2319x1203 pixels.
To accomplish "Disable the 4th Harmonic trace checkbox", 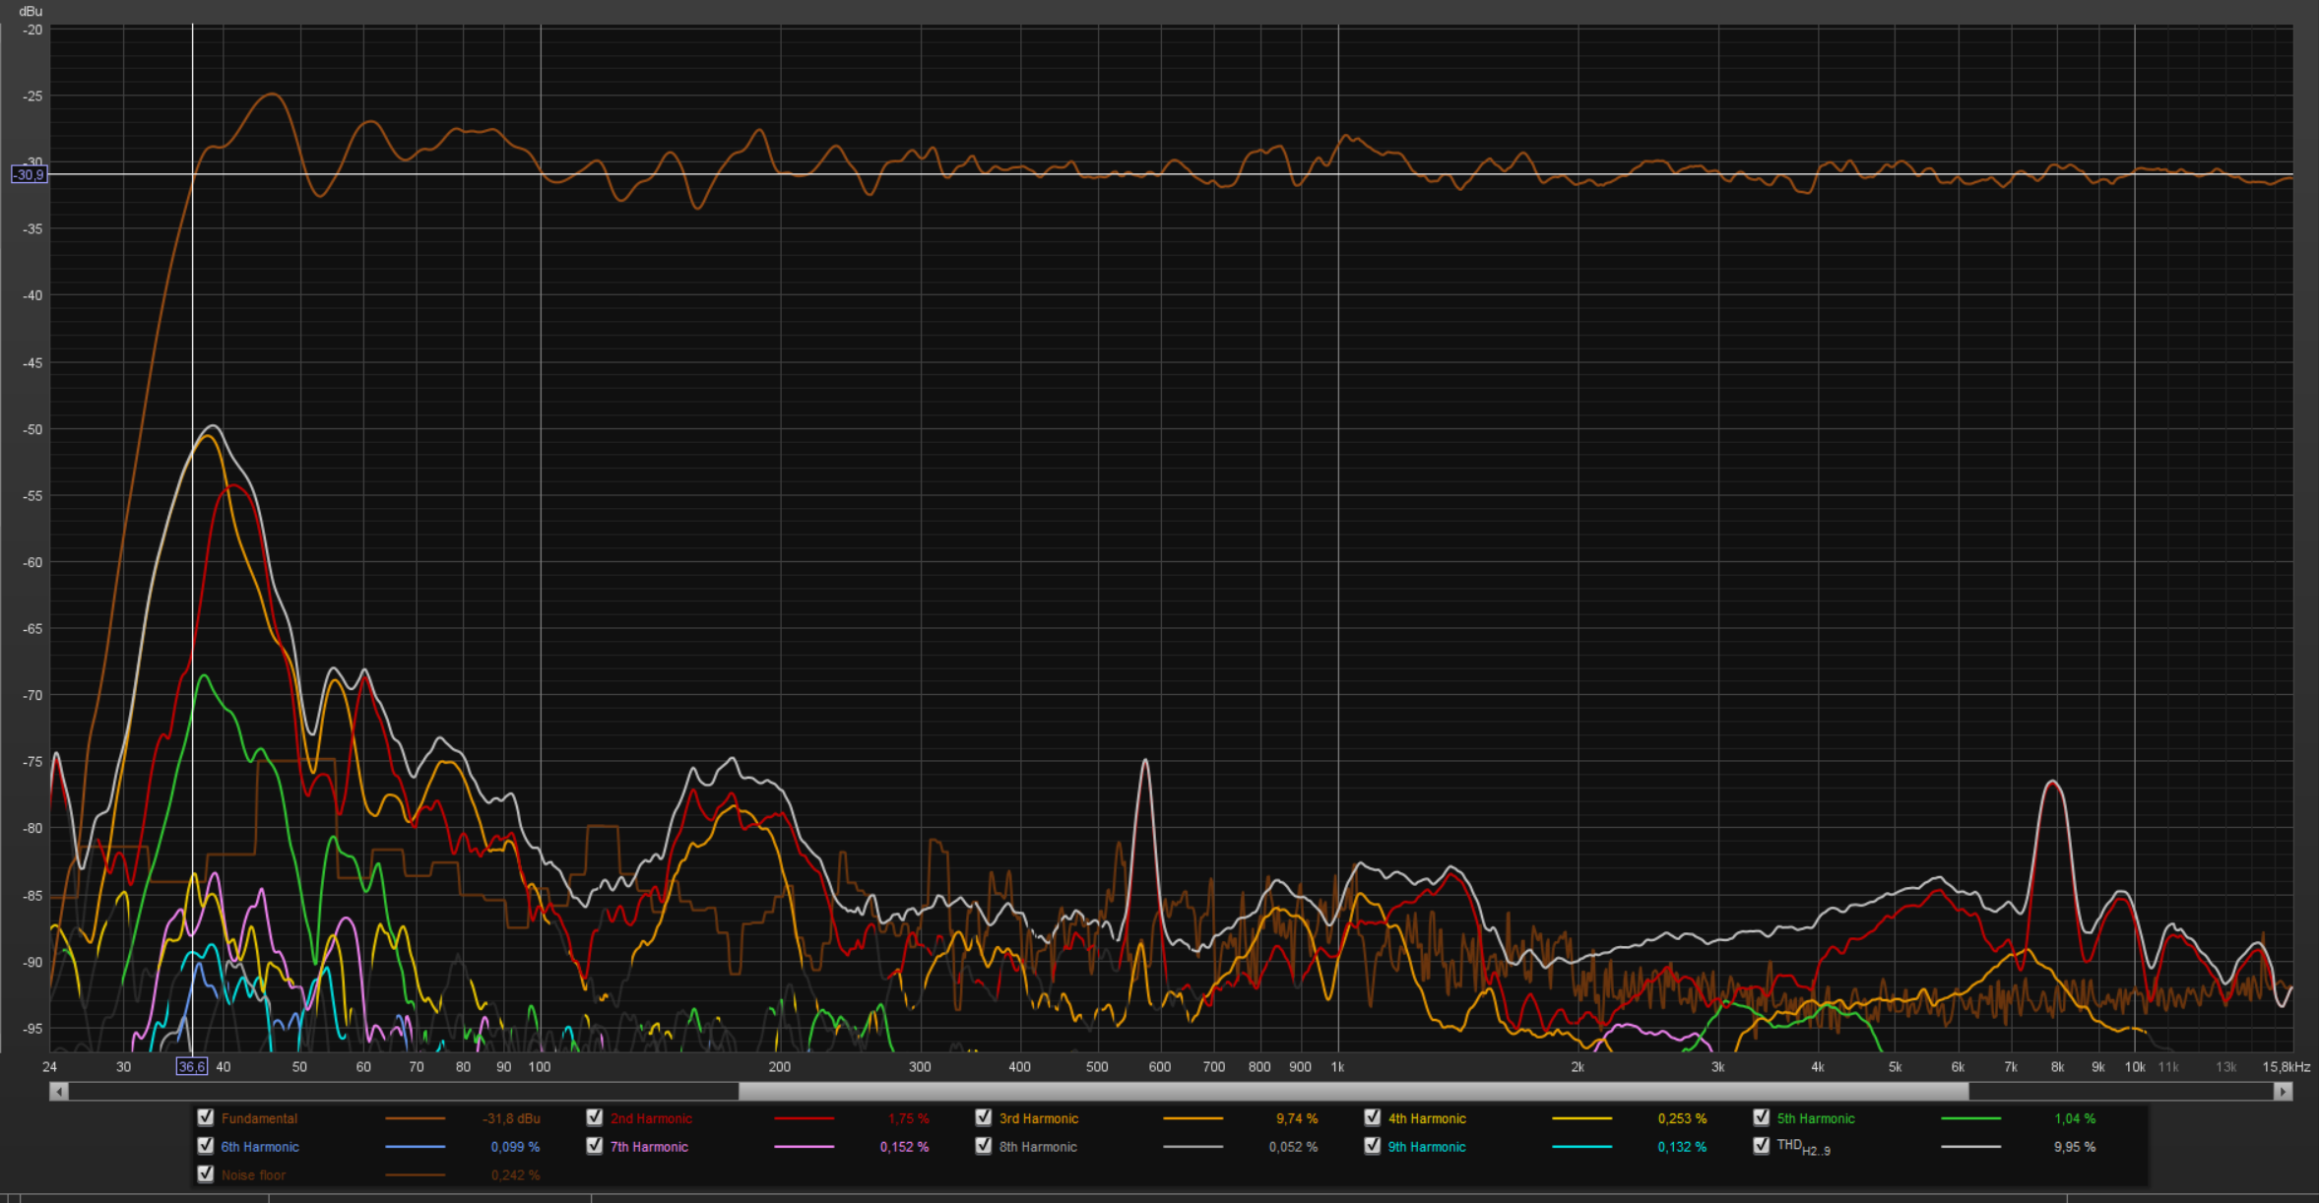I will pos(1373,1117).
